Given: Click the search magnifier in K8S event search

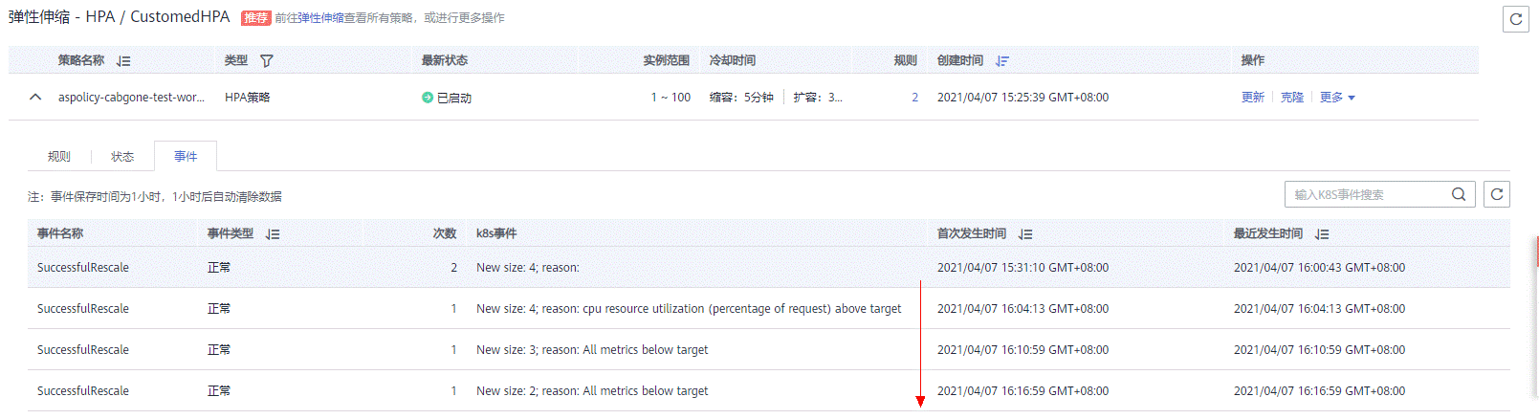Looking at the screenshot, I should tap(1459, 194).
